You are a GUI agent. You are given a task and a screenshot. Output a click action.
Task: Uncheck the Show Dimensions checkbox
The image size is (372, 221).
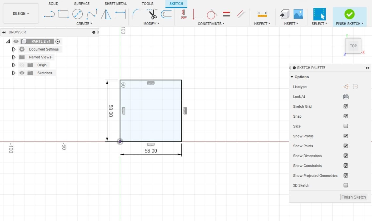[x=346, y=156]
